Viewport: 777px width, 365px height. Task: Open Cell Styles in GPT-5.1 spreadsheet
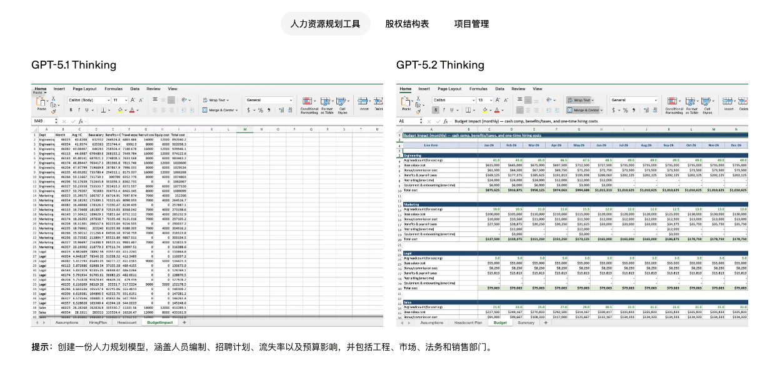click(342, 105)
